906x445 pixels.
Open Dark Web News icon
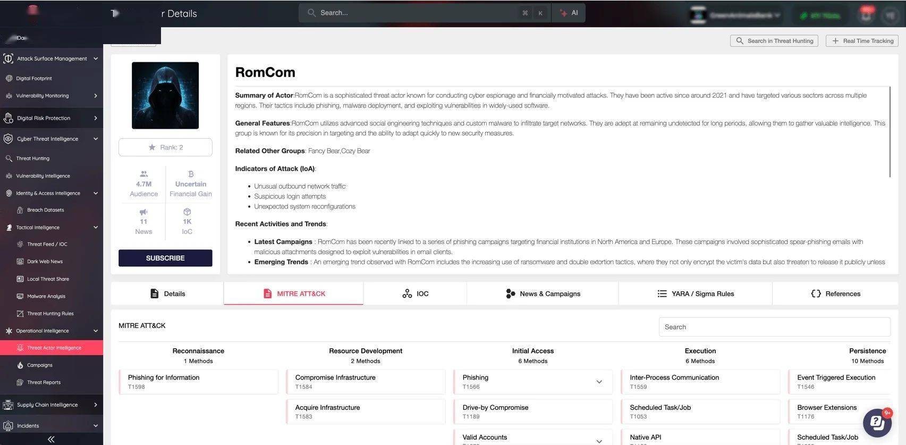click(x=20, y=262)
